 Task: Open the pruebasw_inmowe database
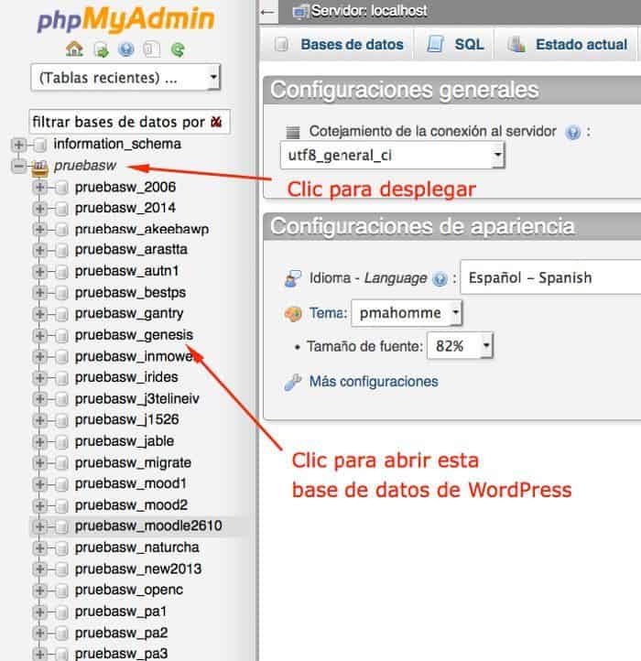[134, 357]
